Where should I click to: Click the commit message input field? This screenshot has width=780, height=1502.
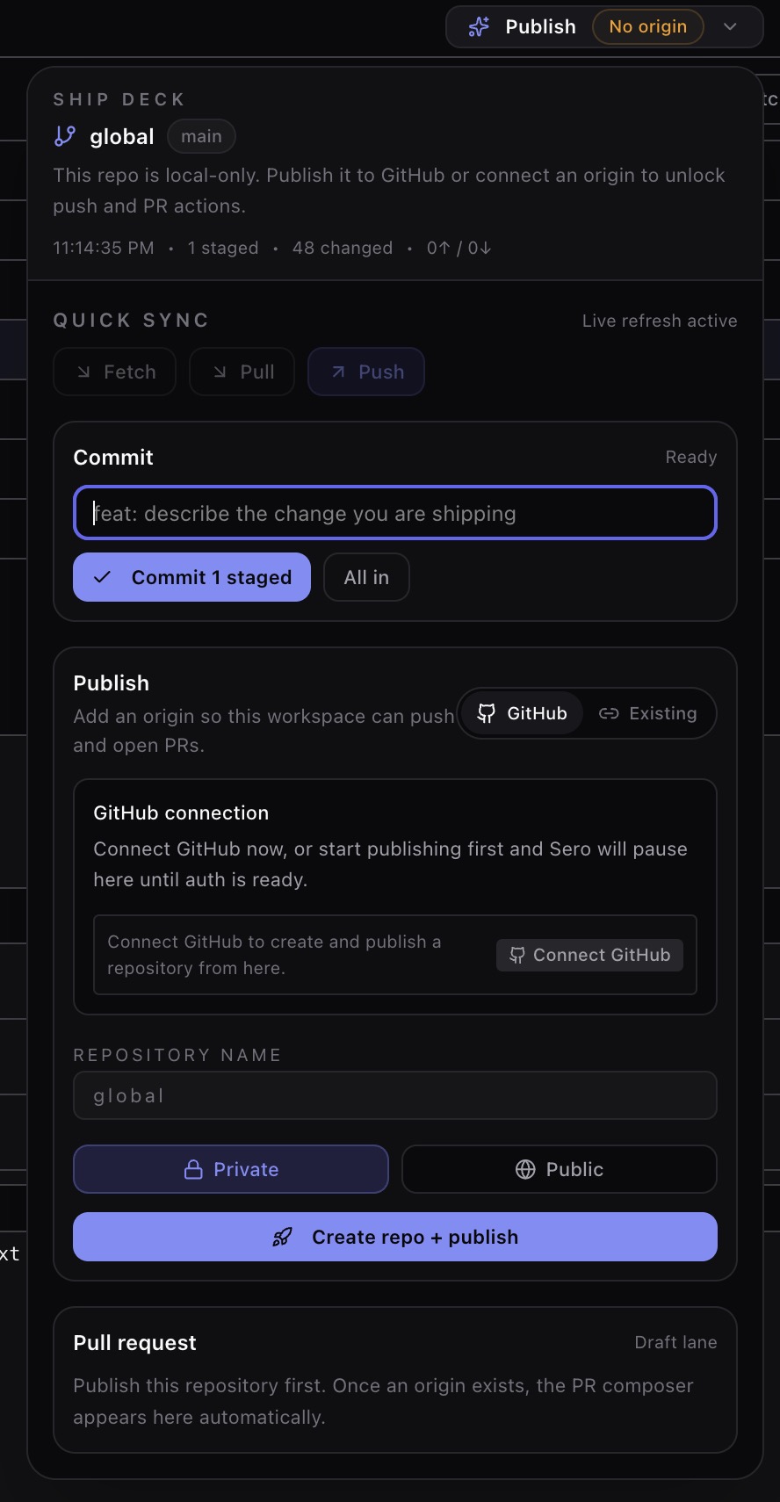click(395, 513)
